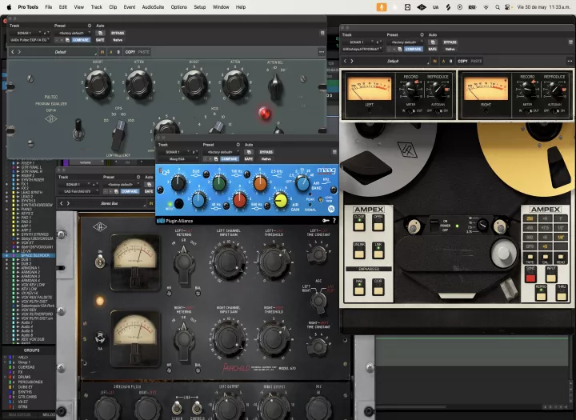Flip the Pultec in/out toggle switch
576x420 pixels.
coord(78,130)
